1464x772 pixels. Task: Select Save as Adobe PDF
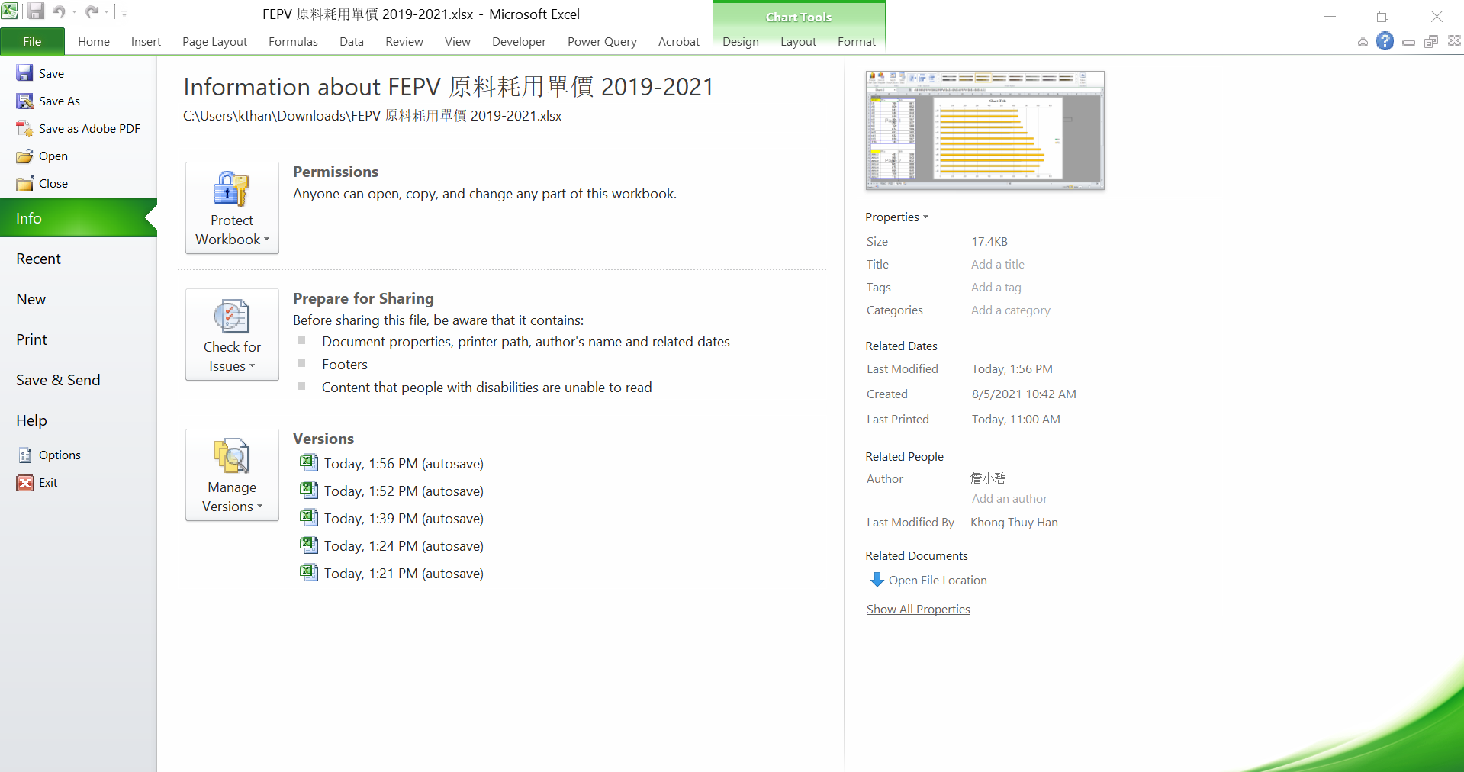click(79, 128)
